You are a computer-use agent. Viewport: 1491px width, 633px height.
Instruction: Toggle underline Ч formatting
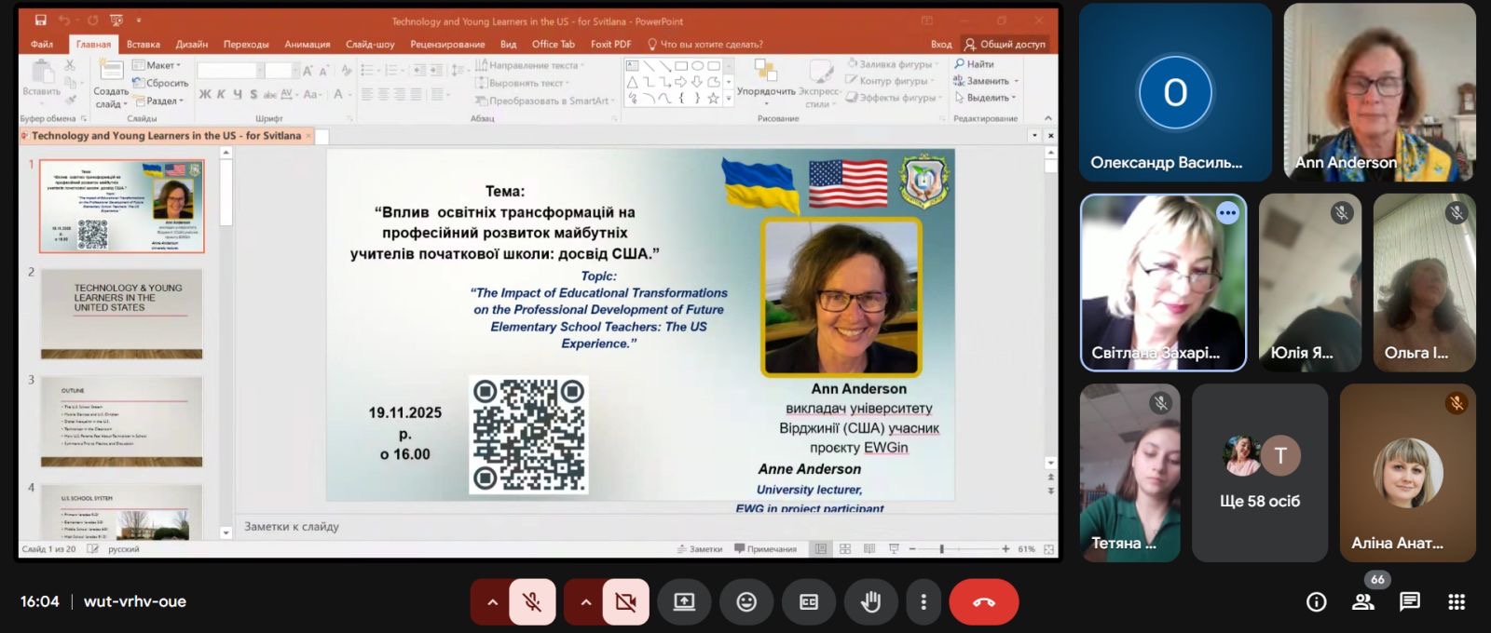[x=238, y=94]
